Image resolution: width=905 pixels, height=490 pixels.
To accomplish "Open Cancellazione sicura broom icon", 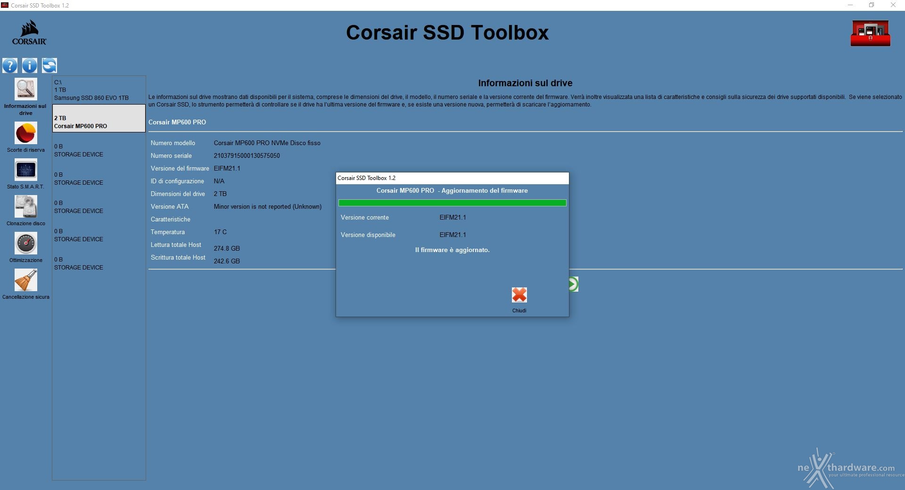I will click(x=25, y=280).
